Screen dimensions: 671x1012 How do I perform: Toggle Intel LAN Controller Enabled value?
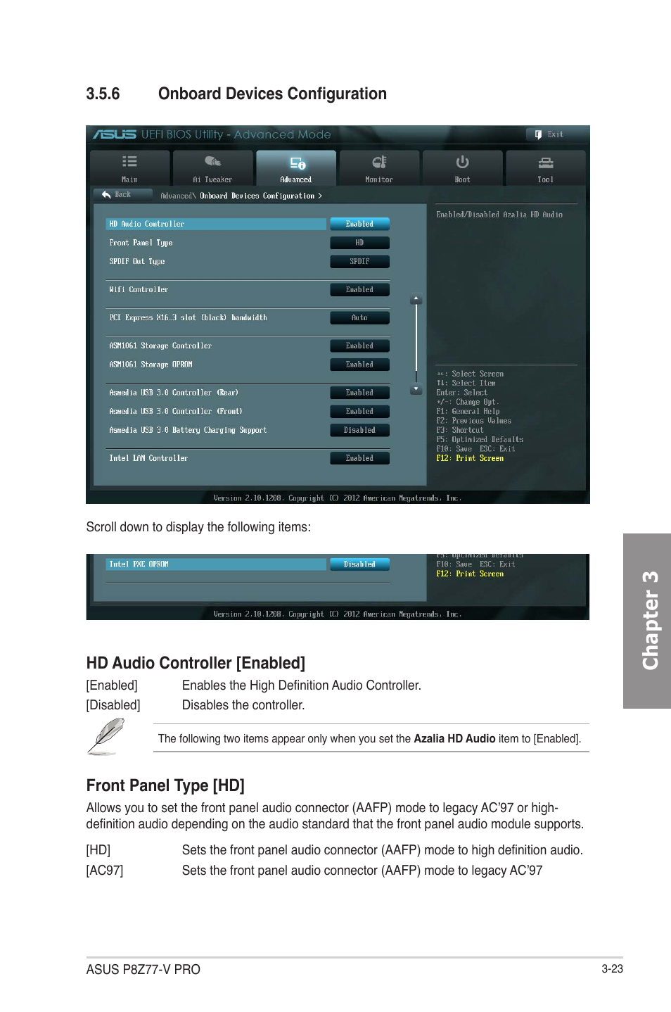click(x=359, y=458)
